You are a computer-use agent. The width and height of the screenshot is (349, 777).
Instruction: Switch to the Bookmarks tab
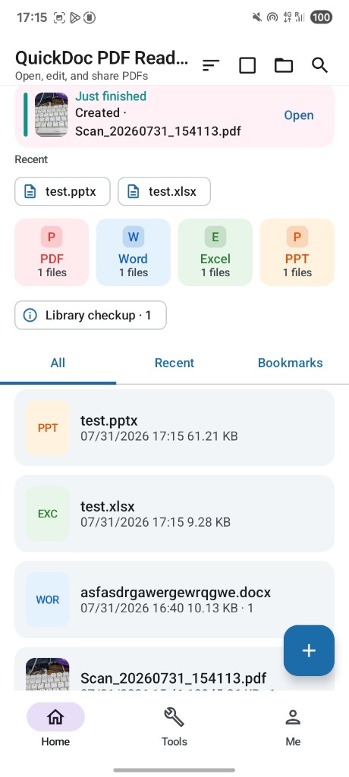click(x=290, y=363)
